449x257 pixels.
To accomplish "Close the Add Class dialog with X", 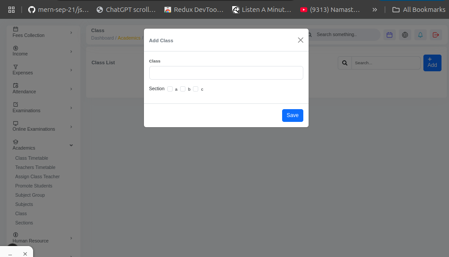I will (301, 40).
